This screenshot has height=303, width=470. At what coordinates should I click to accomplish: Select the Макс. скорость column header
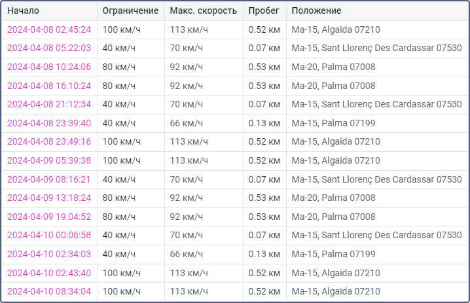tap(203, 11)
